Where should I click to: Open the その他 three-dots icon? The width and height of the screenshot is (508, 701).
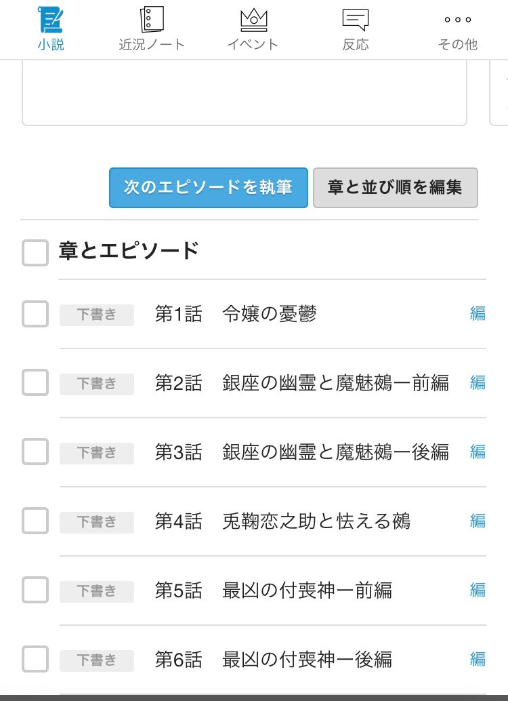click(457, 20)
